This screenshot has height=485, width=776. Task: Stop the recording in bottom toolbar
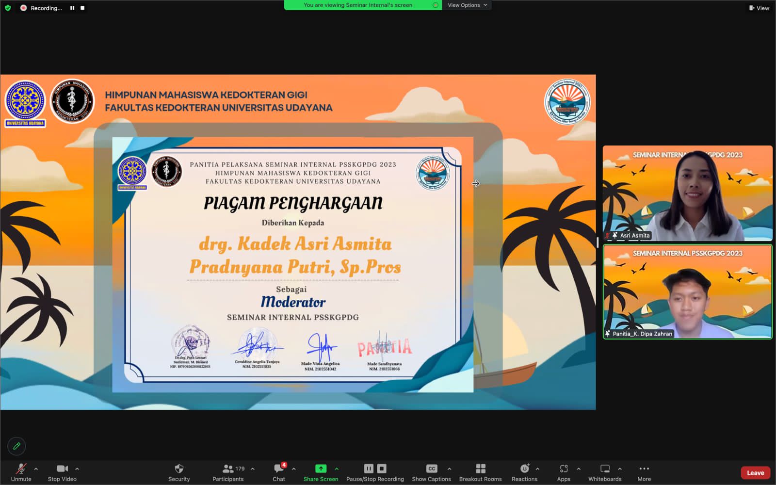(x=382, y=469)
